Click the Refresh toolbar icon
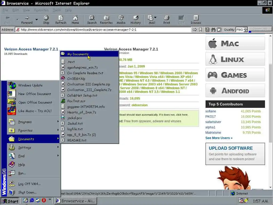This screenshot has width=273, height=205. [61, 20]
